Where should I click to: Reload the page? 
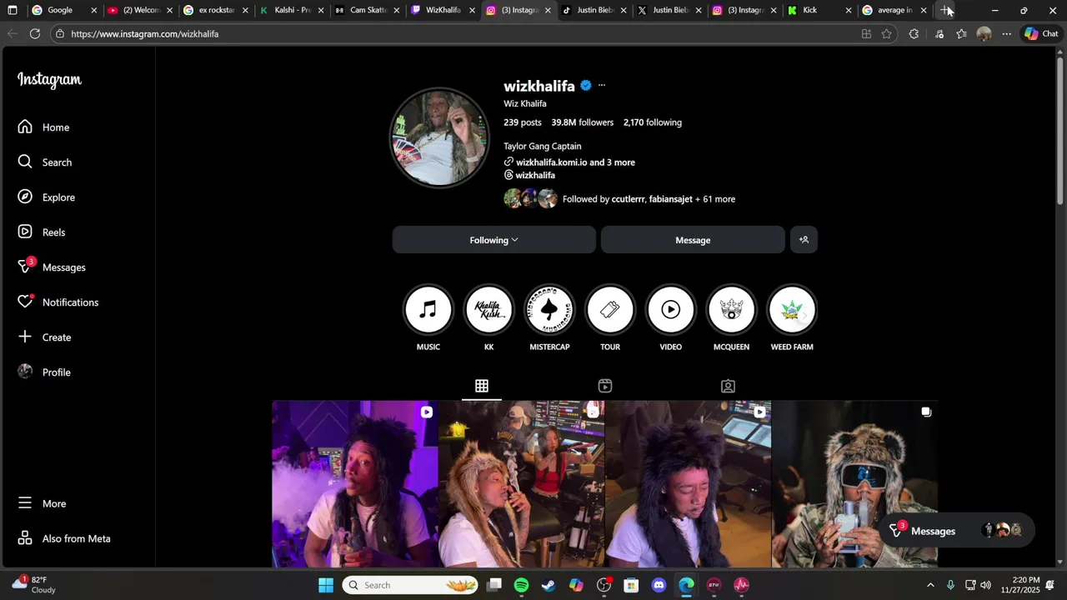[x=35, y=34]
